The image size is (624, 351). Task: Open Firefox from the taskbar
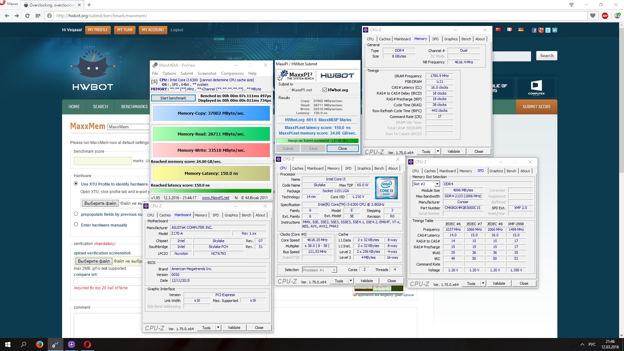[x=40, y=344]
